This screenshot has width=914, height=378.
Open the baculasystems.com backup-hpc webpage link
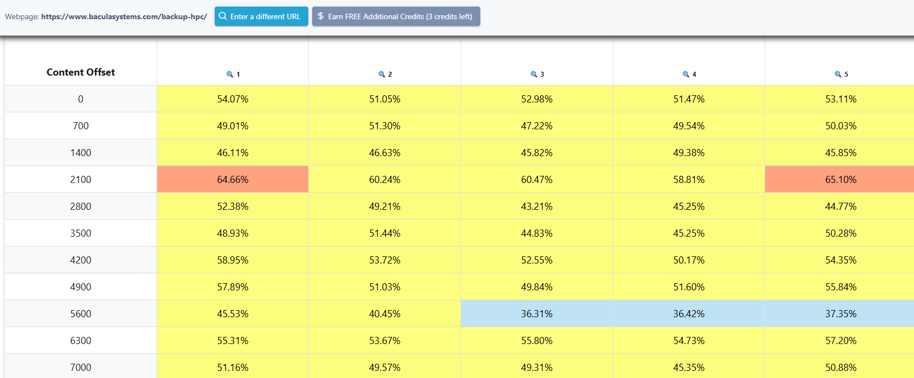124,16
